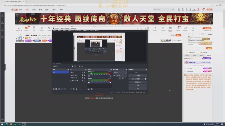Image resolution: width=225 pixels, height=126 pixels.
Task: Open the scene transition three-dot properties menu
Action: 126,78
